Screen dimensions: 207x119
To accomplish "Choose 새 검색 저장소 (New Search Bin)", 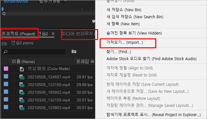I will (x=135, y=17).
